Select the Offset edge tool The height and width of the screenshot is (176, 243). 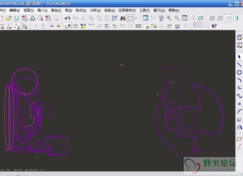(239, 119)
